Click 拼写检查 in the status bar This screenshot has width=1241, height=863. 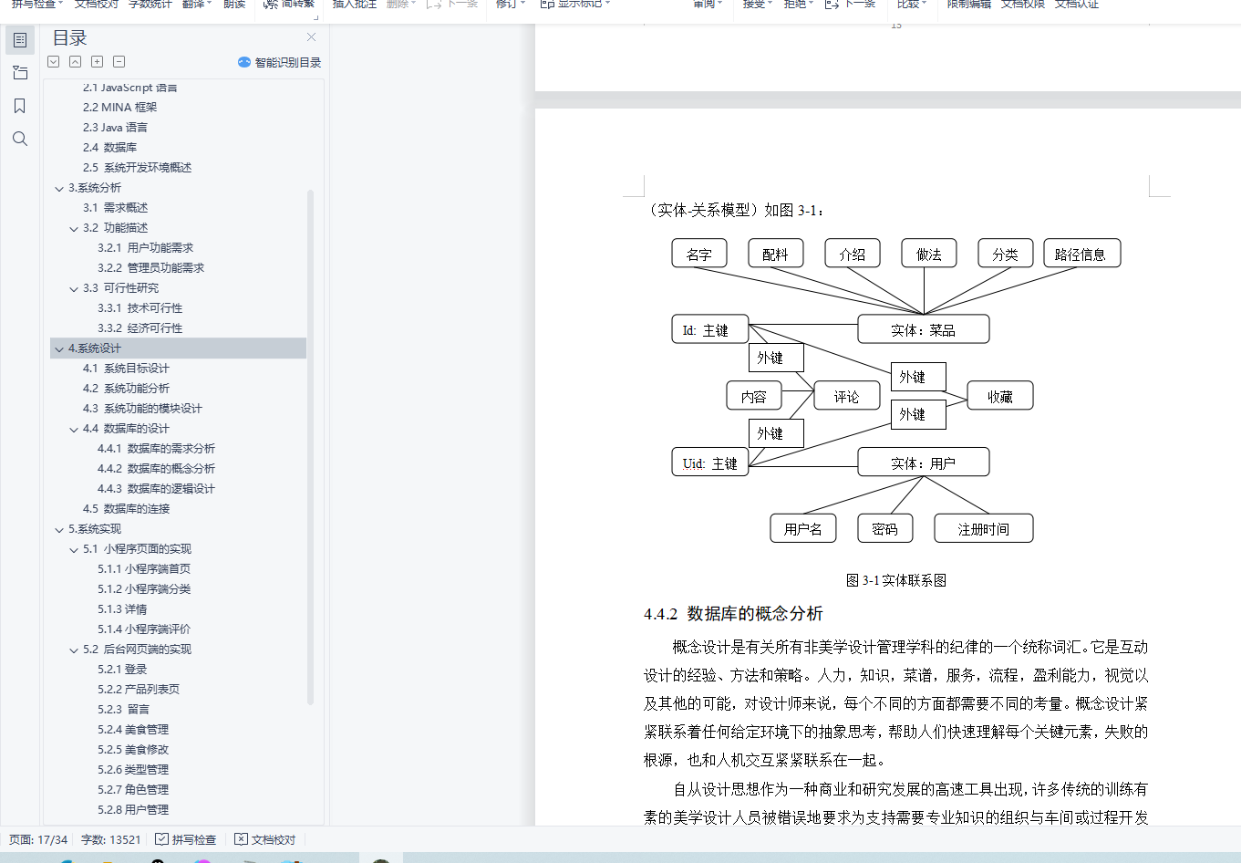(186, 839)
